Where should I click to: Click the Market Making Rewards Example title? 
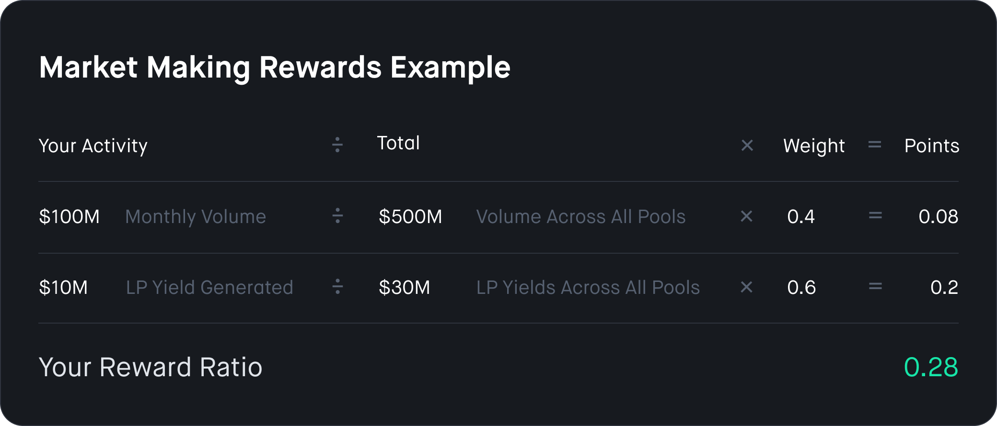pyautogui.click(x=275, y=67)
